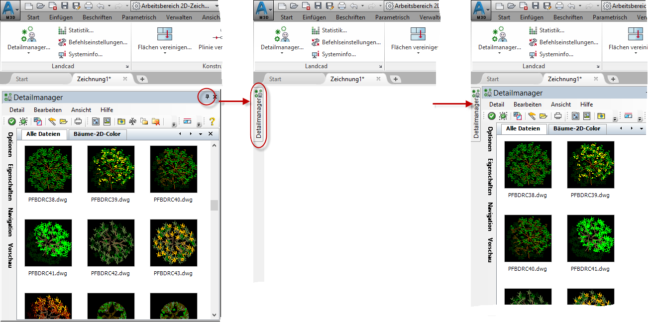Expand the Landcad panel launcher arrow in leftmost ribbon
654x328 pixels.
pos(127,66)
